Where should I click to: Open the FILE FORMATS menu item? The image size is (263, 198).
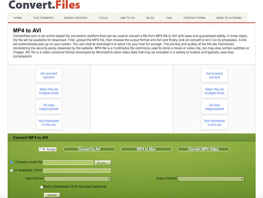click(43, 18)
